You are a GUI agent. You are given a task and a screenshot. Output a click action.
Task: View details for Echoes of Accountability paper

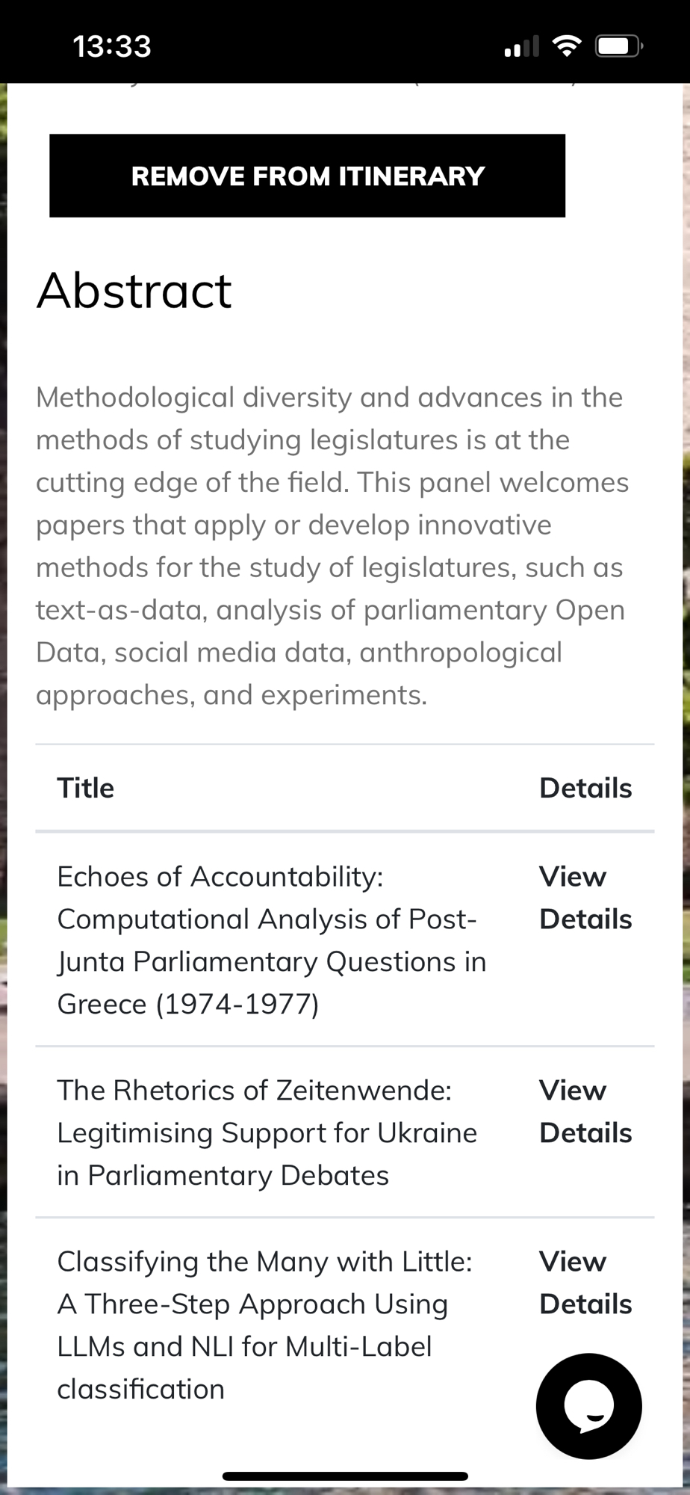tap(585, 898)
